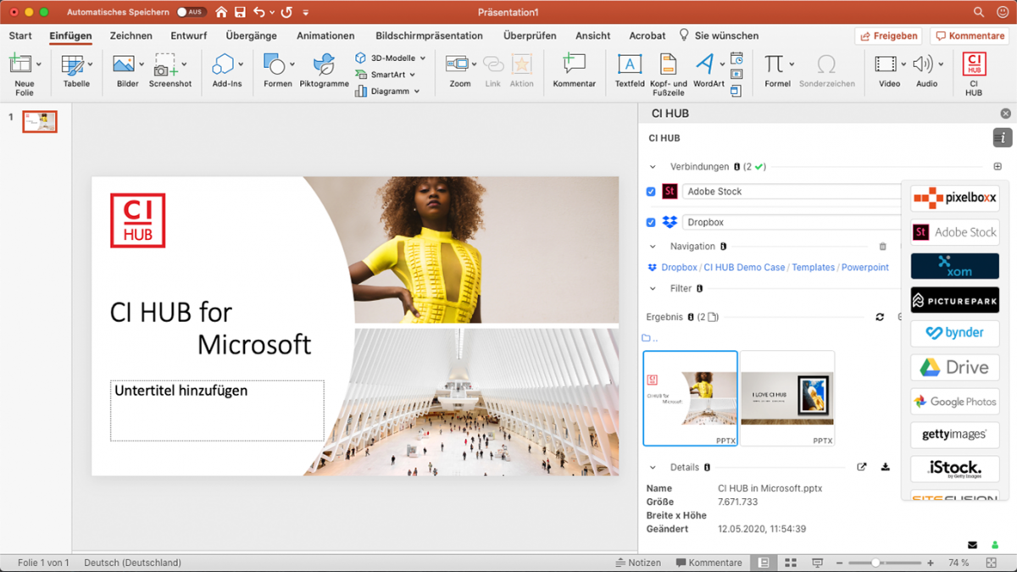Disable the Dropbox connection checkbox

point(652,221)
